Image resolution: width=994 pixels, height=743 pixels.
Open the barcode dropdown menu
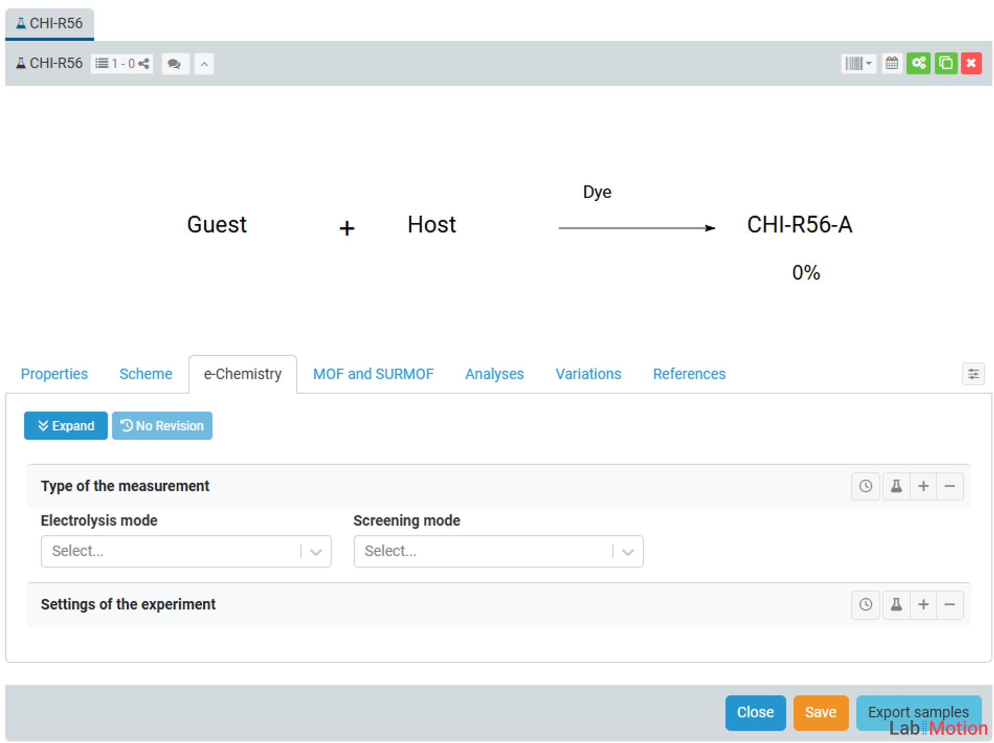(x=858, y=64)
